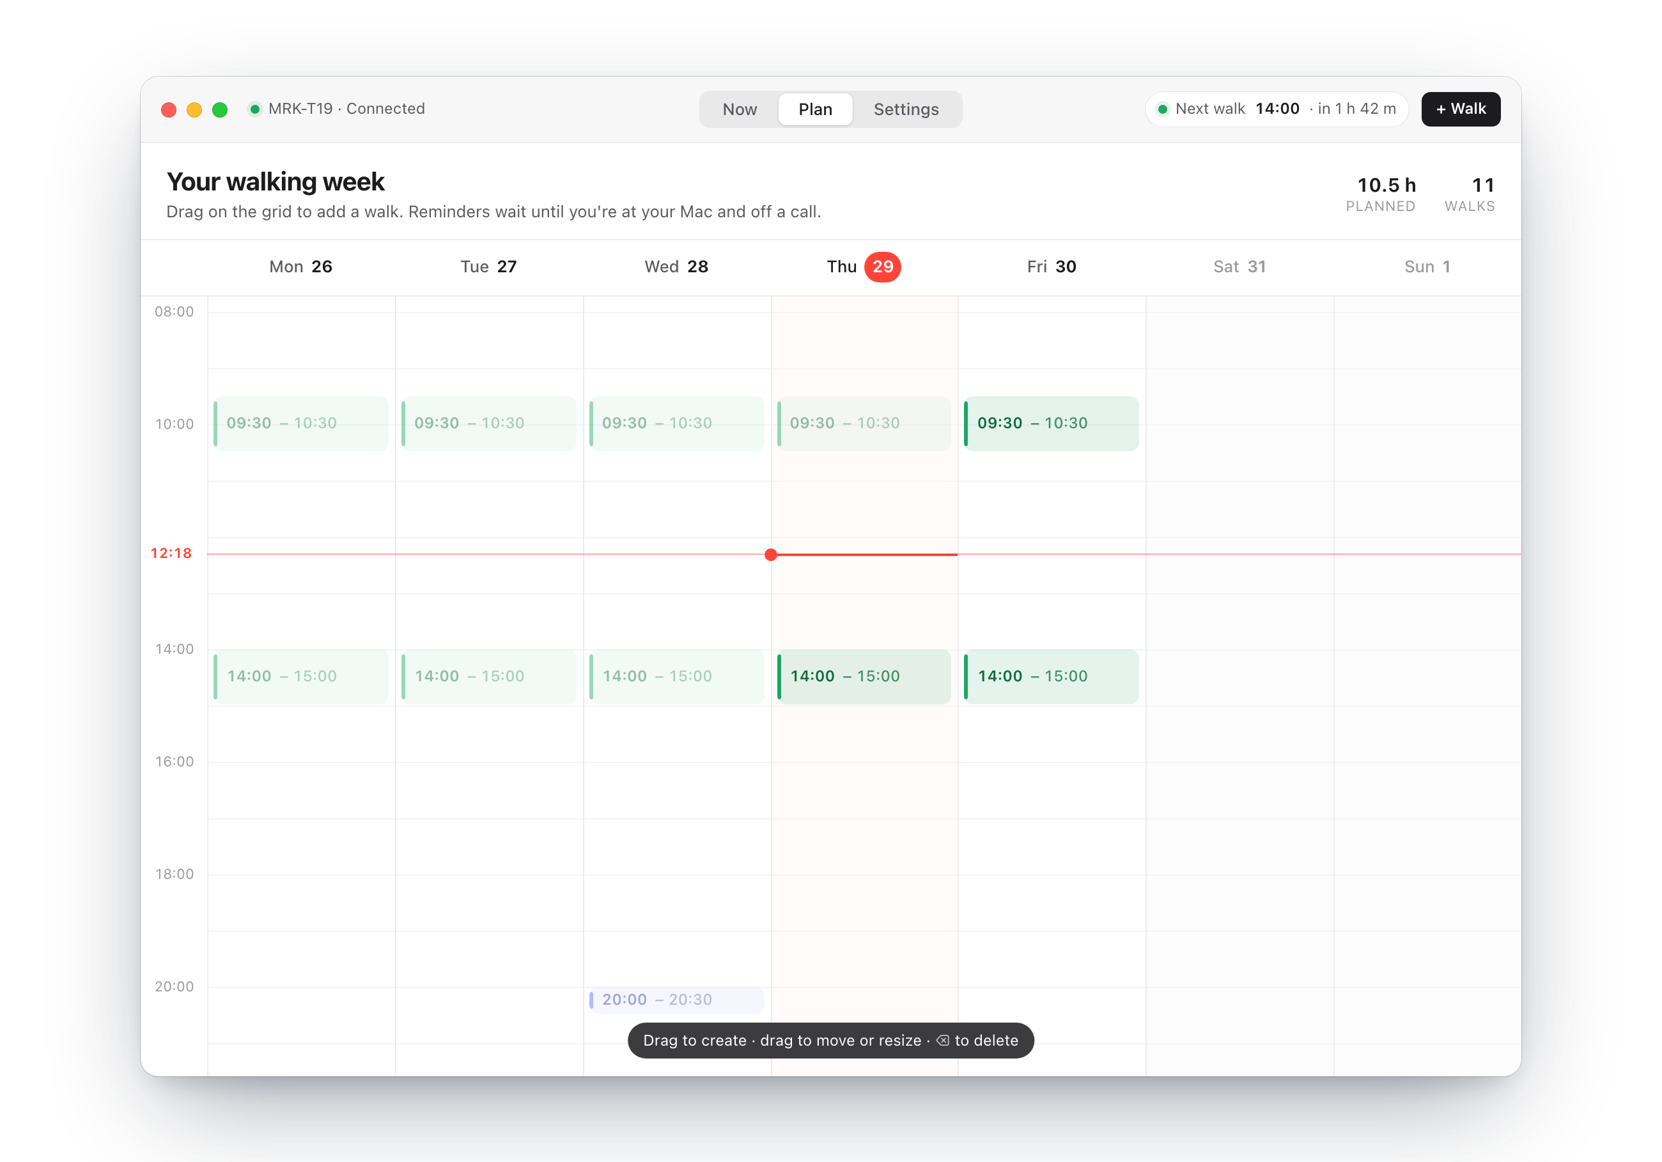The height and width of the screenshot is (1162, 1662).
Task: Click the 16:00 time axis label
Action: click(x=174, y=762)
